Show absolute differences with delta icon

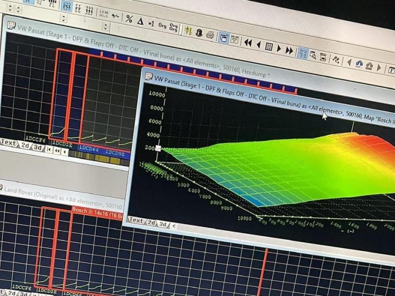coord(140,21)
